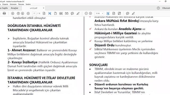Click the bold text 'Hâkimiyet-i Milliye Gazetesi'
170x95 pixels.
click(x=116, y=33)
